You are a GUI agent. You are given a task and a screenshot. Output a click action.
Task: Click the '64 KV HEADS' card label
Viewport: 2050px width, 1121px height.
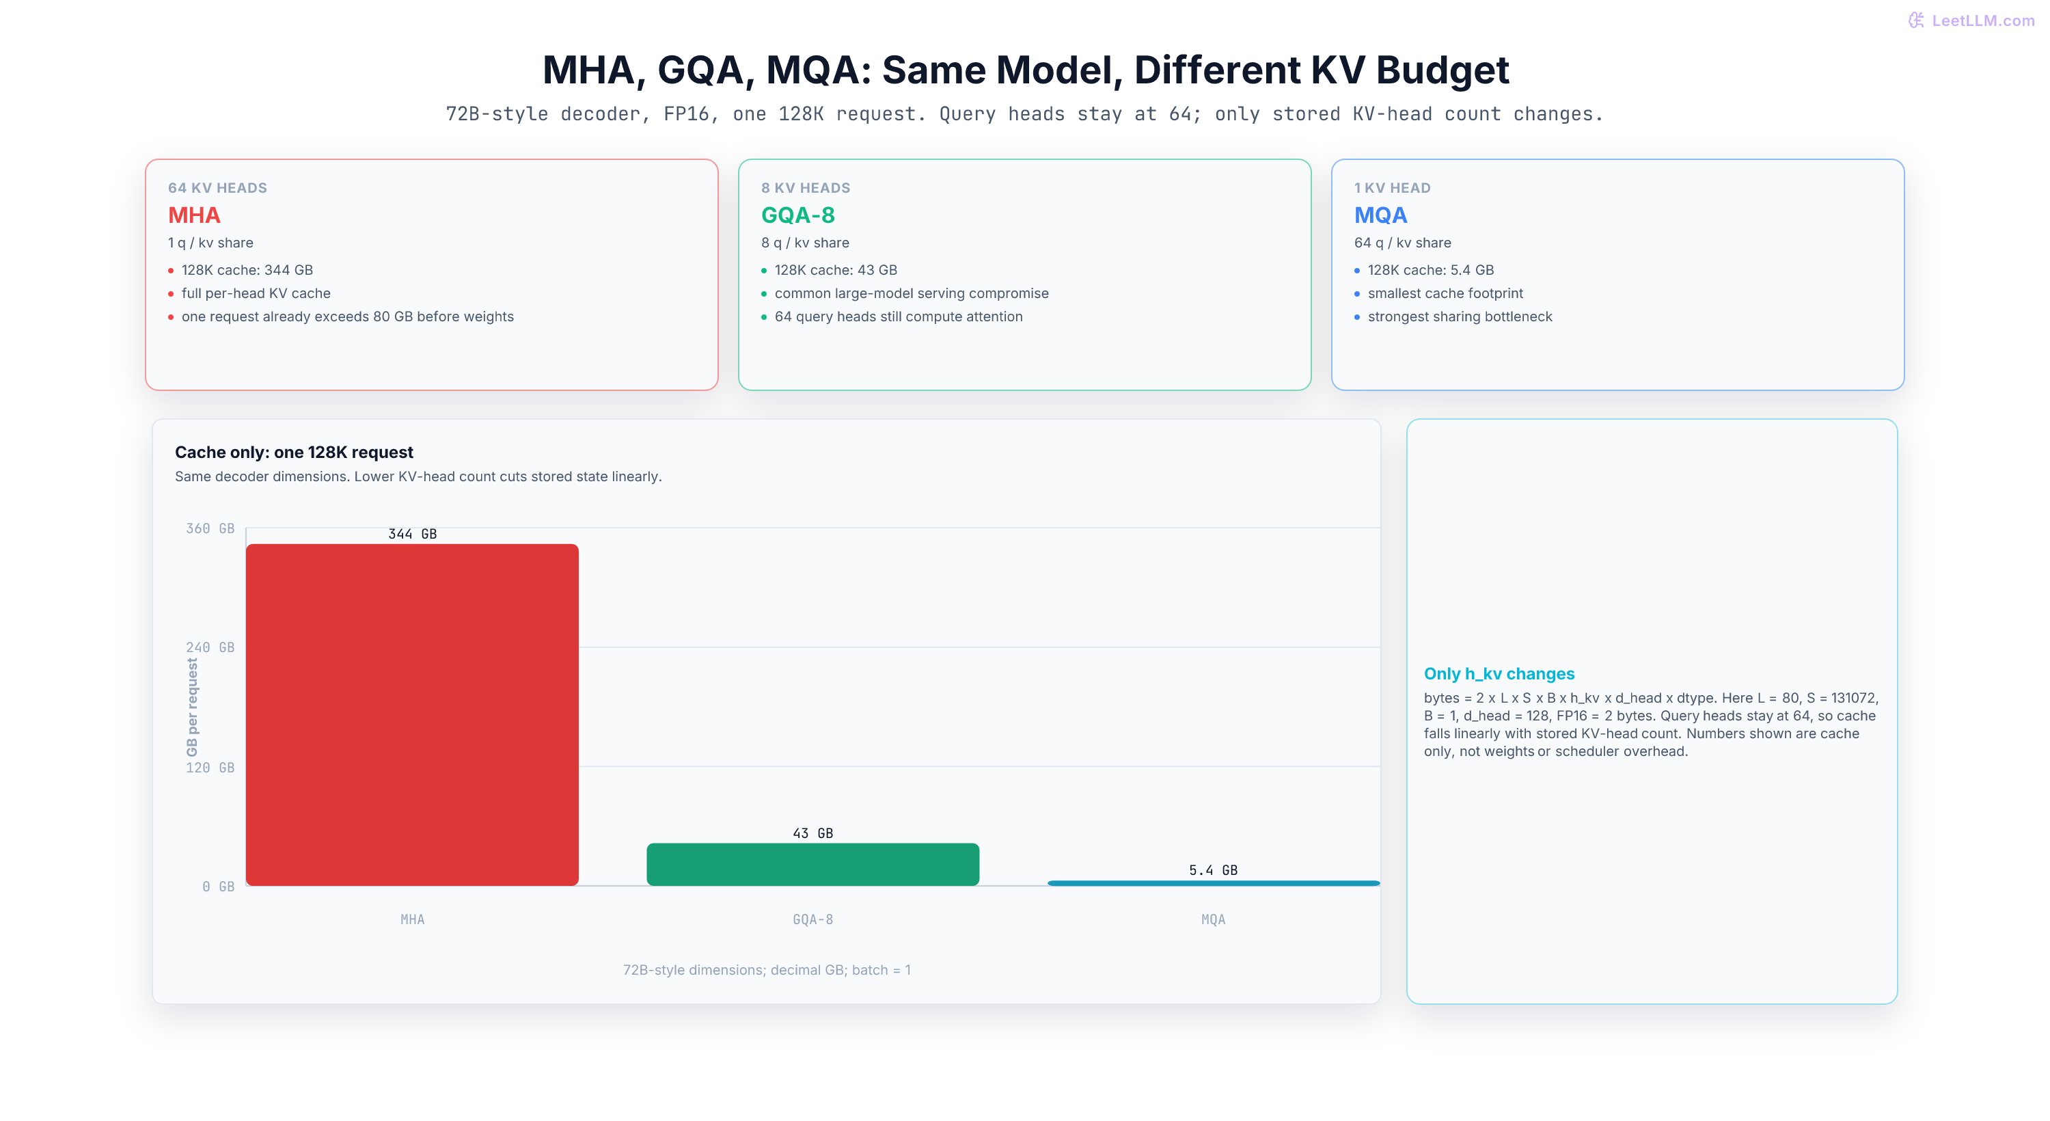[x=217, y=188]
